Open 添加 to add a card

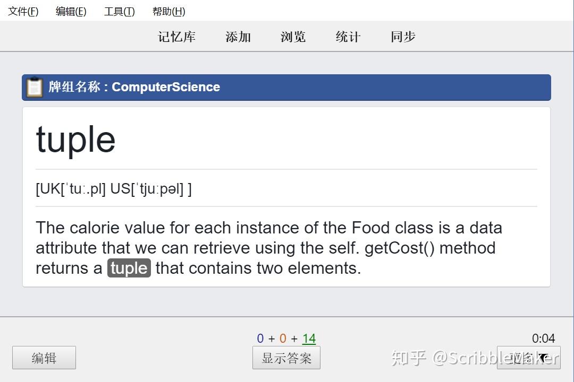[x=238, y=37]
